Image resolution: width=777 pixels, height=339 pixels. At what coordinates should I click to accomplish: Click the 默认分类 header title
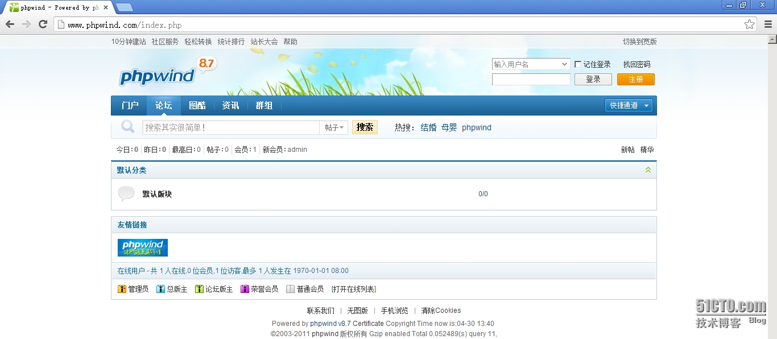[x=132, y=170]
